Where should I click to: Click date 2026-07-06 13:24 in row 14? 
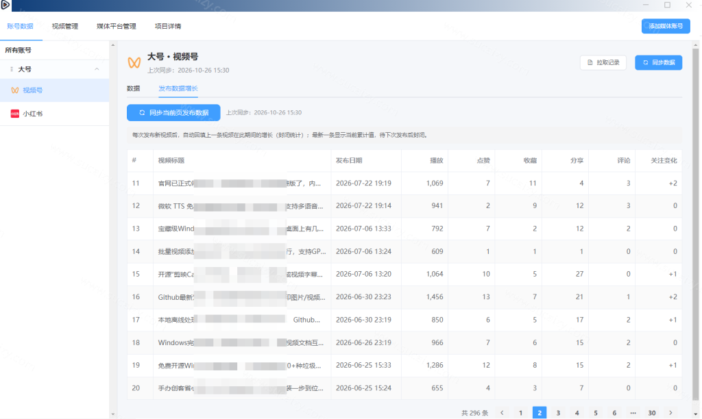point(363,252)
